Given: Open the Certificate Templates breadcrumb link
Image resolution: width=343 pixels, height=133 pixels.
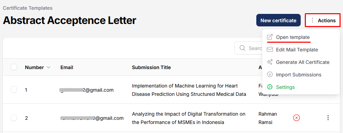Looking at the screenshot, I should [27, 8].
